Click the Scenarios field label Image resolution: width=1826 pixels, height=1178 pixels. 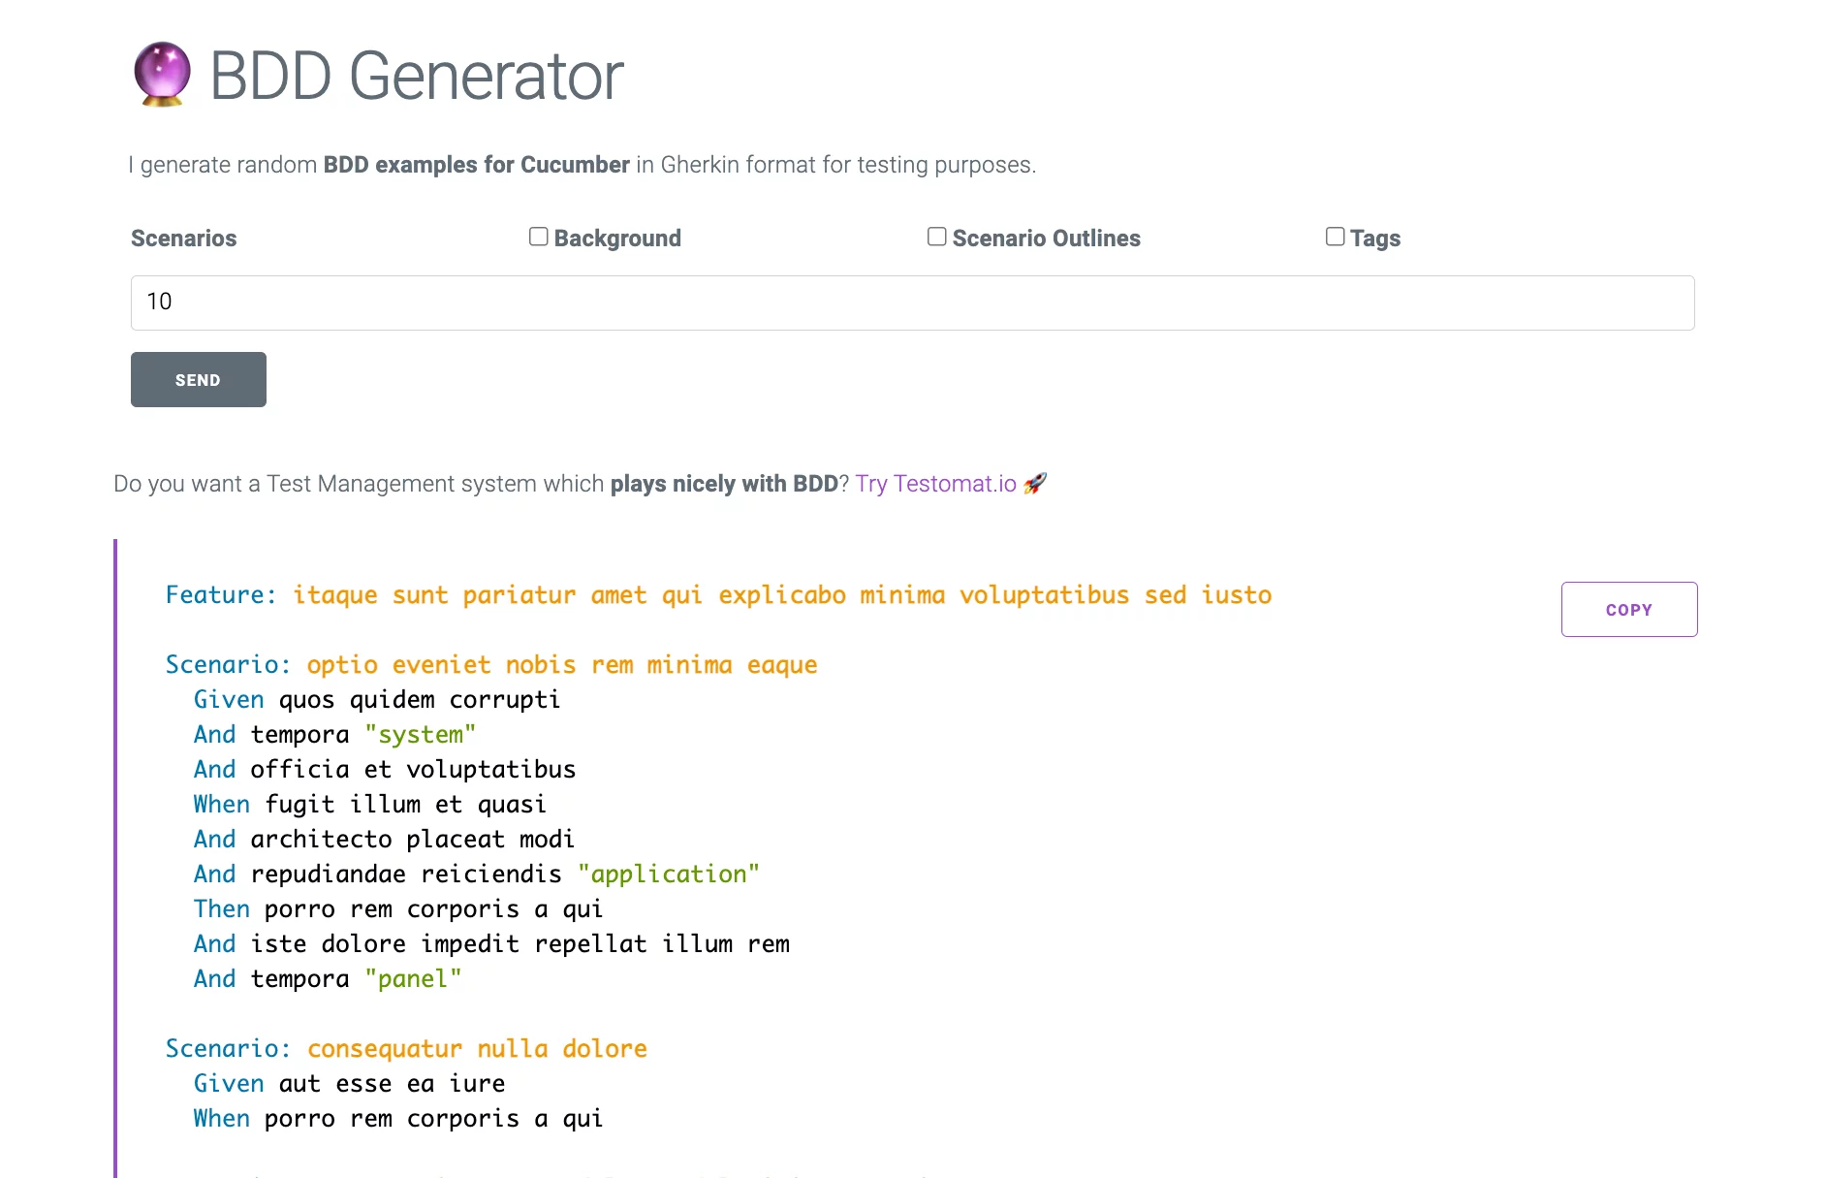(x=183, y=239)
